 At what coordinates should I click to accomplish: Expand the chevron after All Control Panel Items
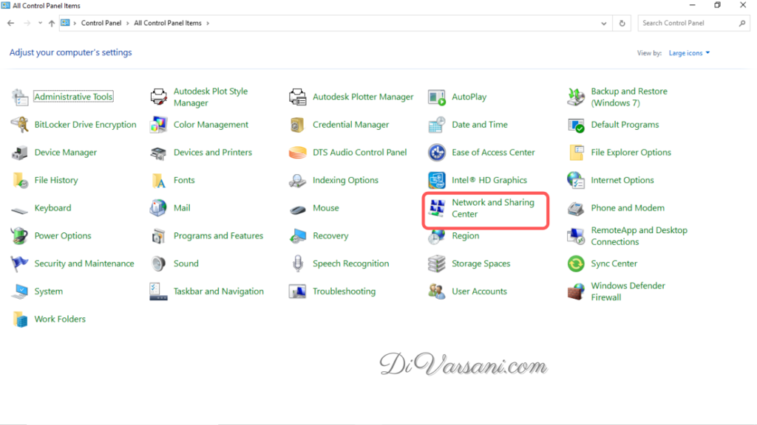pos(208,23)
